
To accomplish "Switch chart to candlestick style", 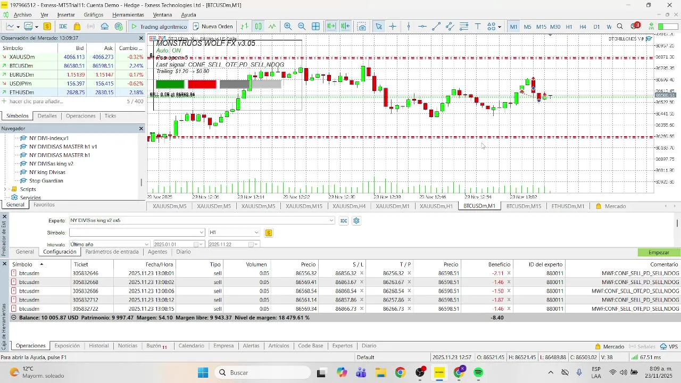I will click(258, 26).
